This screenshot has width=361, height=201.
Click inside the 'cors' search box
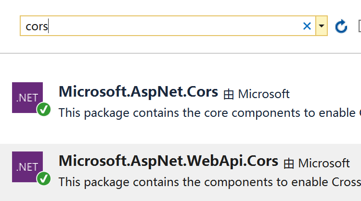(x=168, y=26)
